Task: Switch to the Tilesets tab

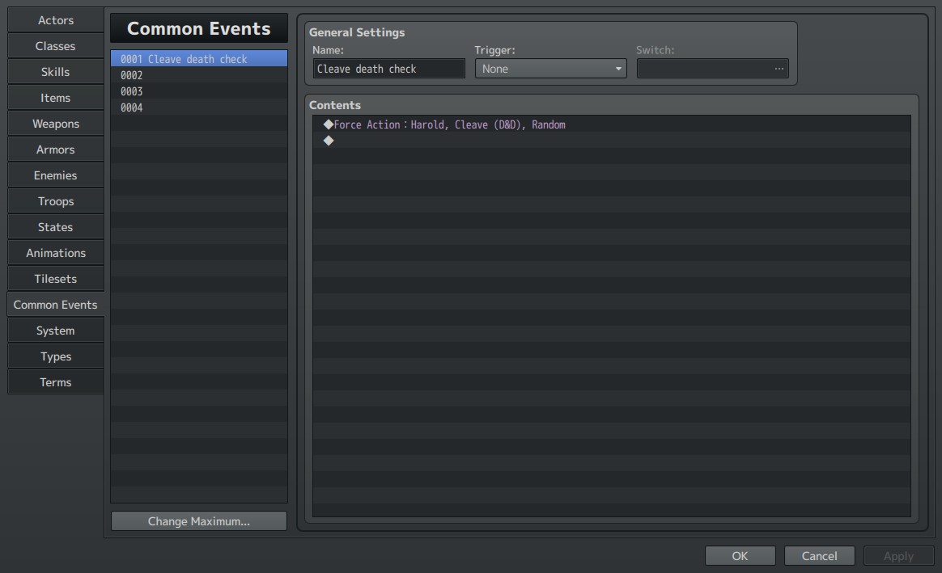Action: click(55, 278)
